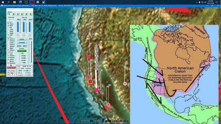Switch to view 3
The width and height of the screenshot is (221, 124).
click(x=18, y=14)
